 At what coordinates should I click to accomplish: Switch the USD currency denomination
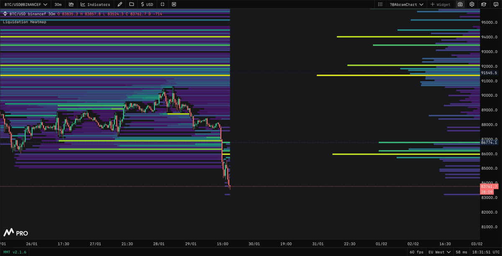click(147, 4)
